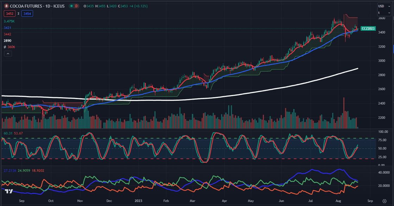Click the 100.00 stochastic axis label
The height and width of the screenshot is (206, 394).
coord(383,132)
